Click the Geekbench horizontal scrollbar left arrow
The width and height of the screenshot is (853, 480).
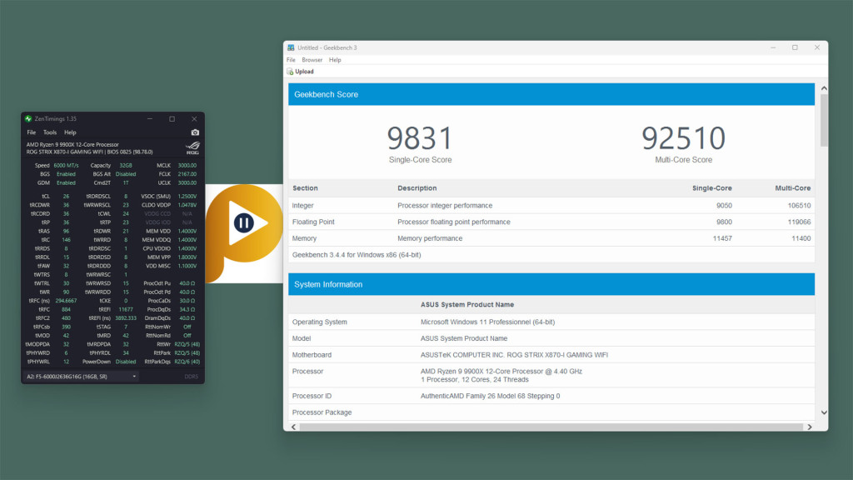click(294, 427)
